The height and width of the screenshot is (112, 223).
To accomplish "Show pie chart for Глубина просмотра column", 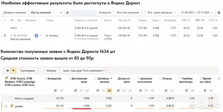I will pos(186,90).
